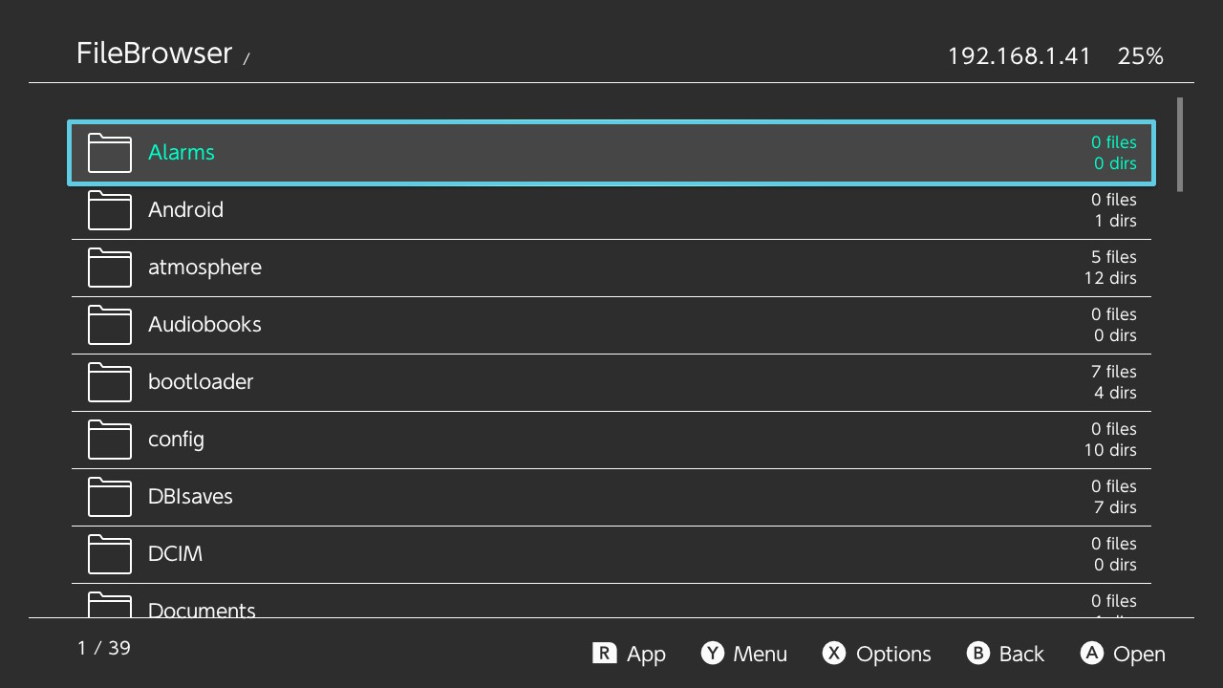This screenshot has height=688, width=1223.
Task: Click the atmosphere folder icon
Action: tap(109, 268)
